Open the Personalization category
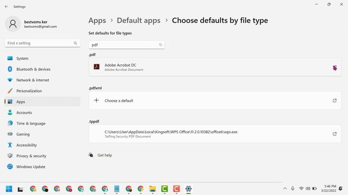Viewport: 348px width, 195px height. (42, 91)
